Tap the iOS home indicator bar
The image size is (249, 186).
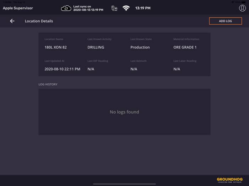(x=124, y=184)
